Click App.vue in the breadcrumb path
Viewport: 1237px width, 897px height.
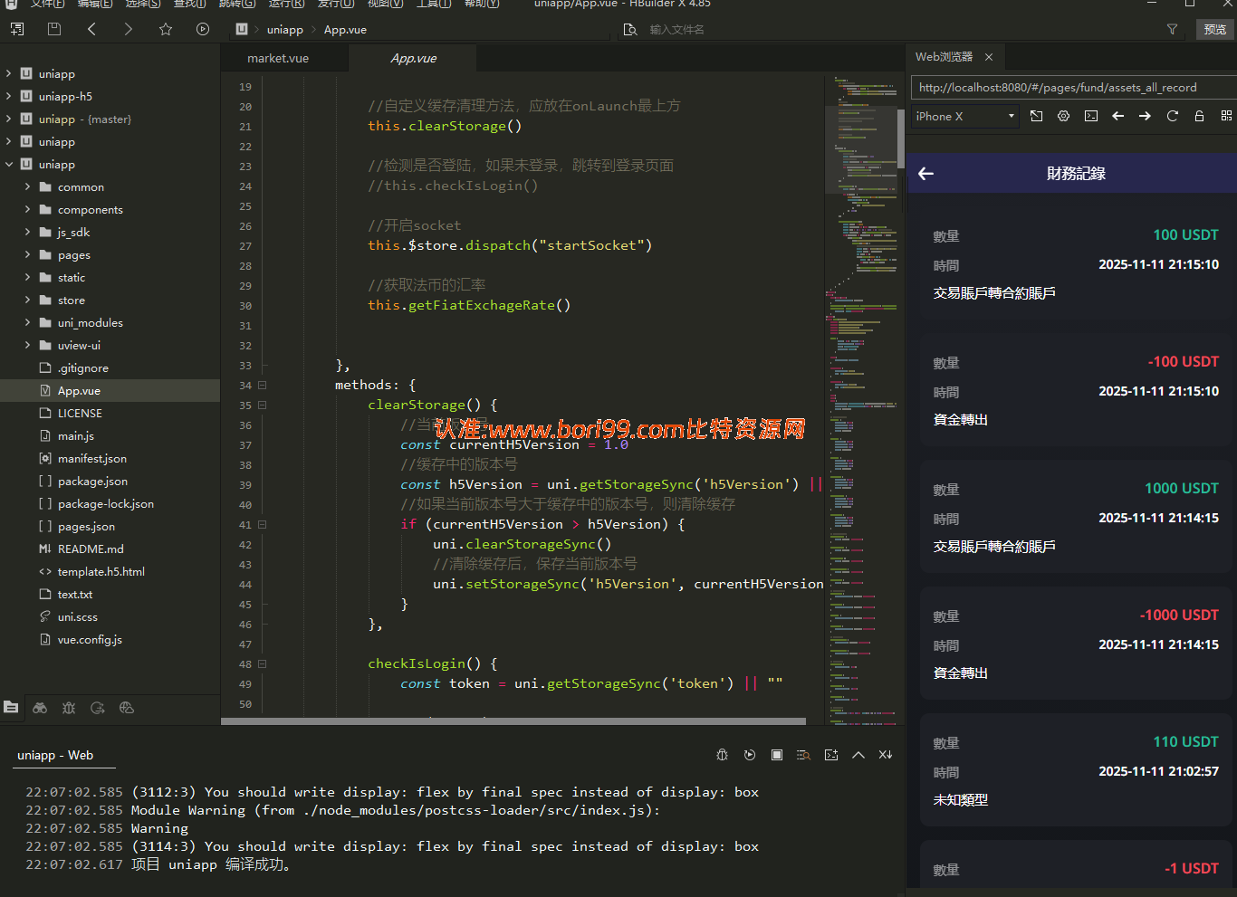coord(345,30)
